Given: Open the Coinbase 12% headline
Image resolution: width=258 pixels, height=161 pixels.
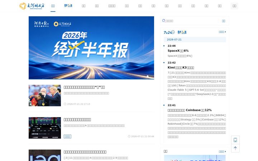Looking at the screenshot, I should point(190,110).
